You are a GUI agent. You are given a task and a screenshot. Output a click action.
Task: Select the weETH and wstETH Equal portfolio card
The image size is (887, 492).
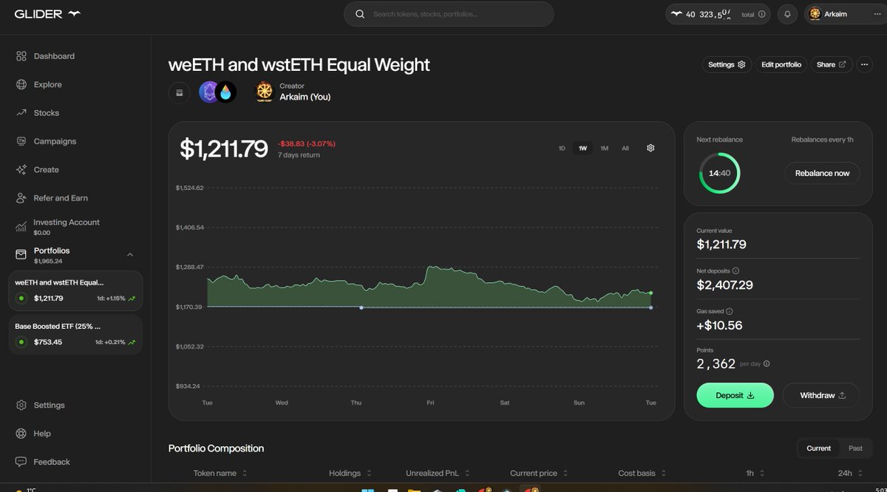point(75,290)
